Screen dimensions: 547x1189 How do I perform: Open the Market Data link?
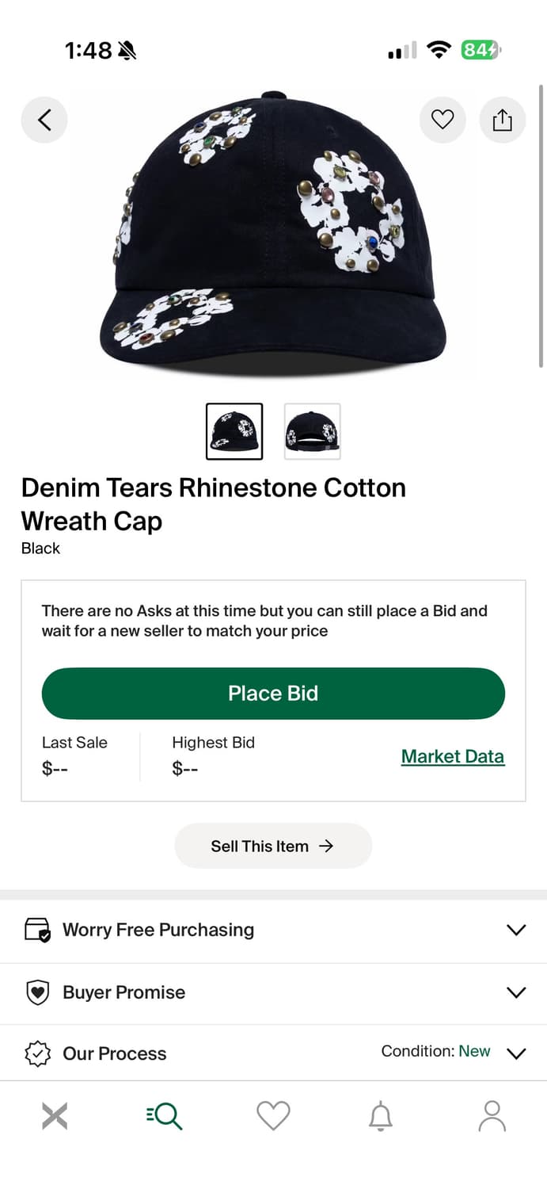point(452,756)
